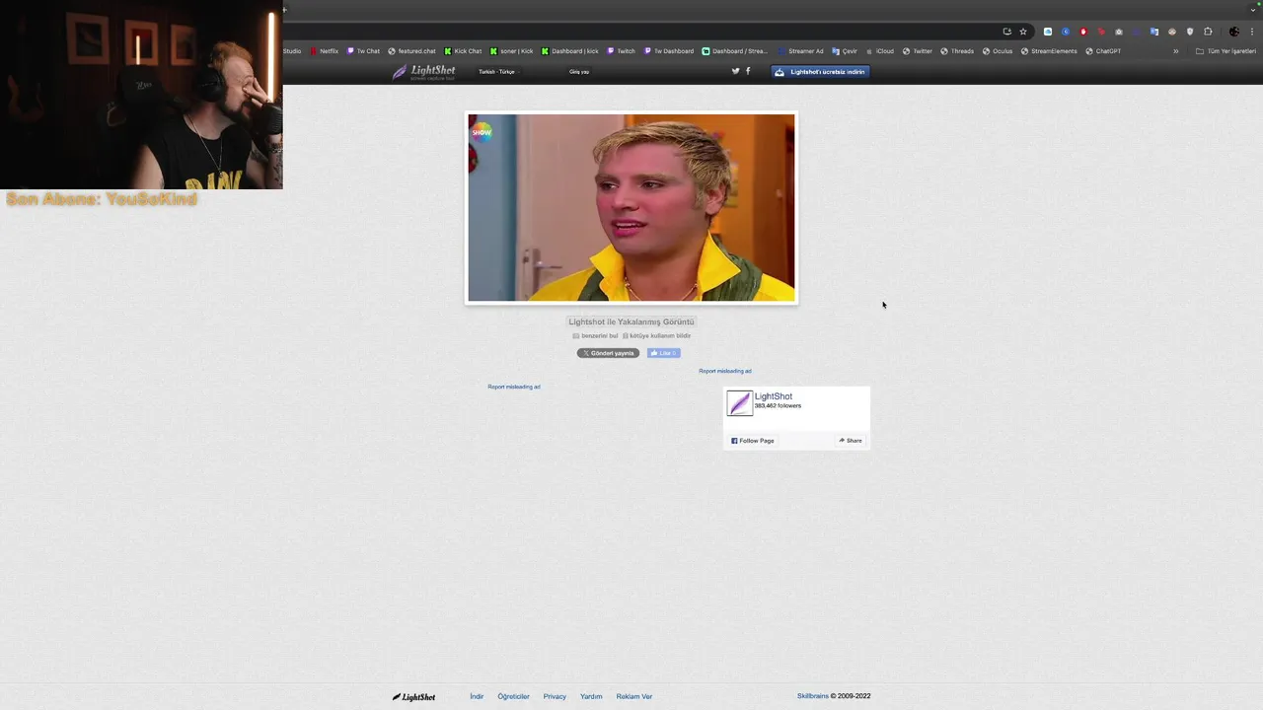Open the Dashboard / Strea... bookmark

735,51
